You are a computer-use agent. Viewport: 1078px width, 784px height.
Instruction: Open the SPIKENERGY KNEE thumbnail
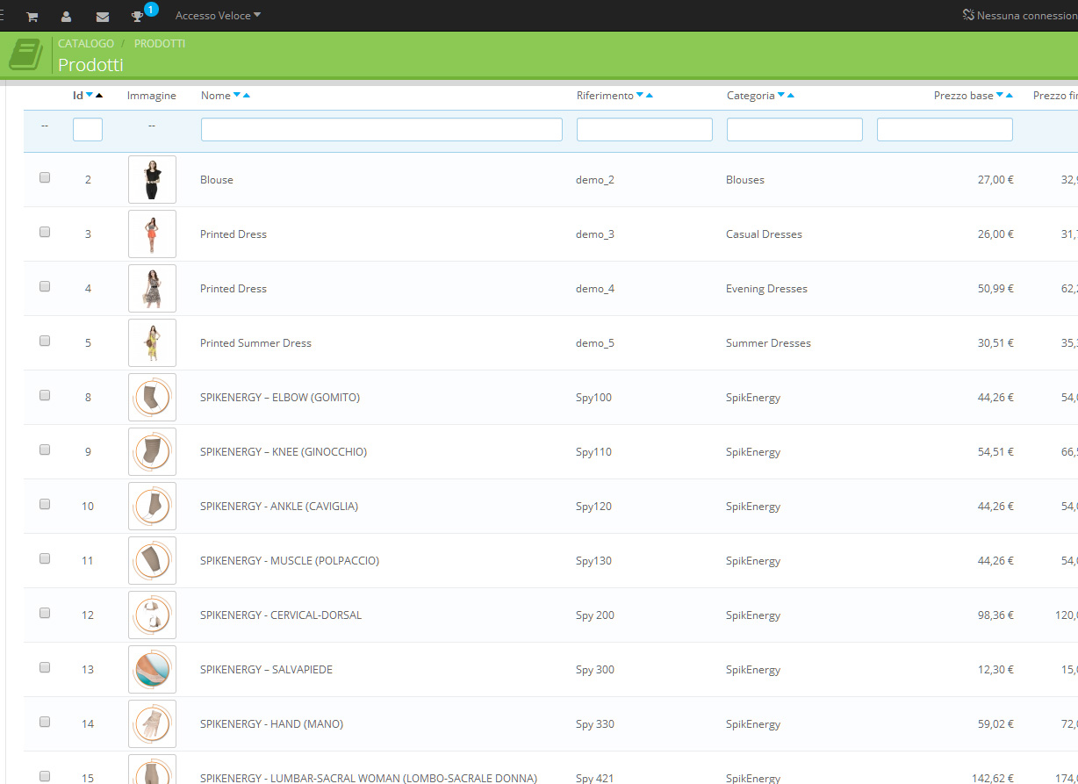(x=152, y=451)
